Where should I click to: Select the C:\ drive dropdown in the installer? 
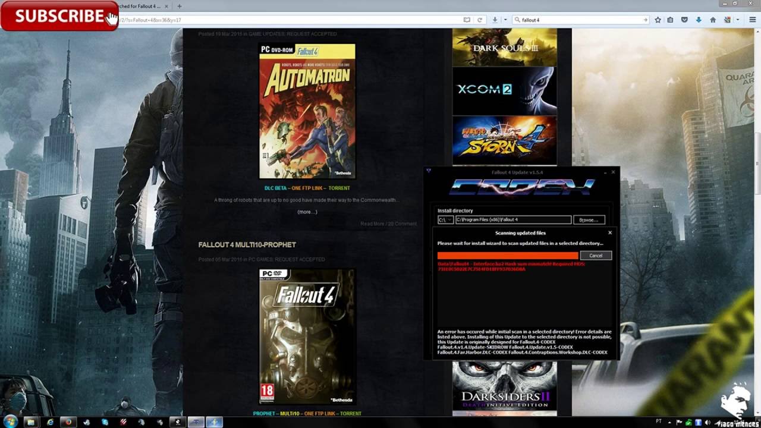[x=445, y=220]
